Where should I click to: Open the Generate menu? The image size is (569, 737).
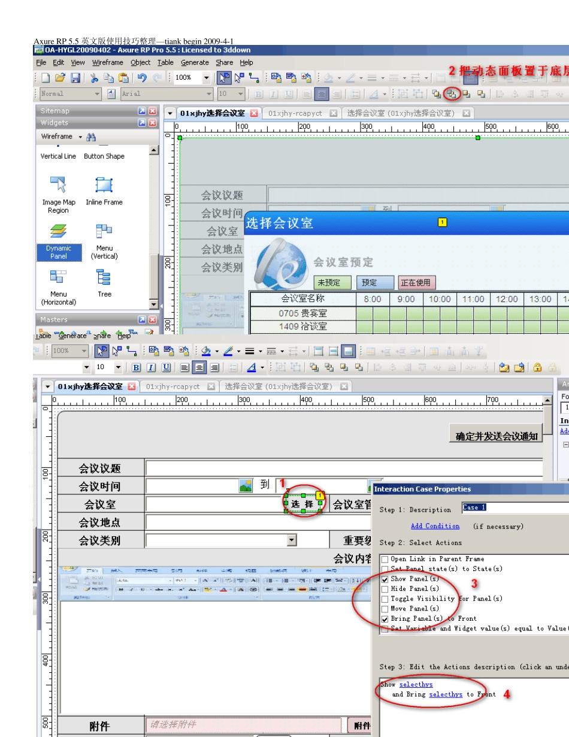pyautogui.click(x=195, y=62)
